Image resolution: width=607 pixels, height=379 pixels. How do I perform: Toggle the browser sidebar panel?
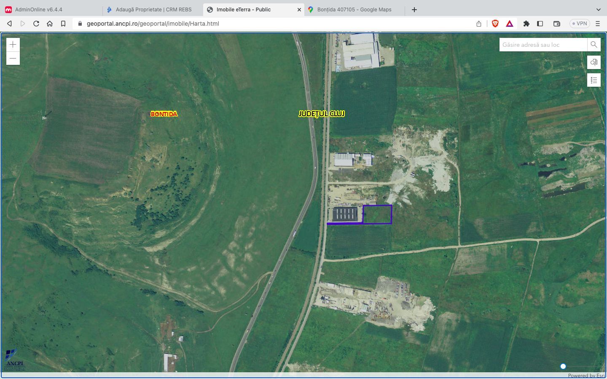[x=540, y=24]
